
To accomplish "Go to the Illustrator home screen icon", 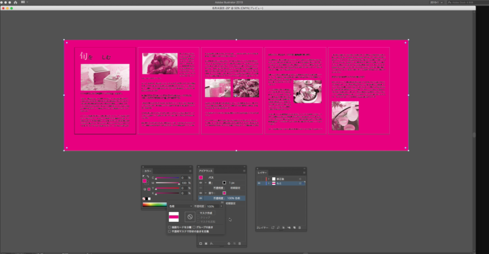I will pyautogui.click(x=15, y=2).
